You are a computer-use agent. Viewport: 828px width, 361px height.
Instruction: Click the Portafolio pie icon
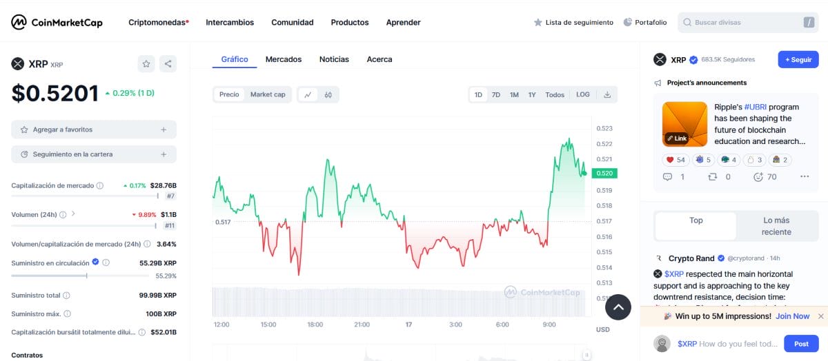pos(627,22)
